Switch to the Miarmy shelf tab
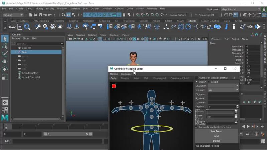Image resolution: width=267 pixels, height=150 pixels. (193, 21)
